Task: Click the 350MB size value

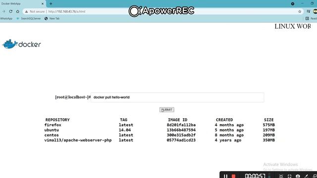Action: [x=268, y=140]
